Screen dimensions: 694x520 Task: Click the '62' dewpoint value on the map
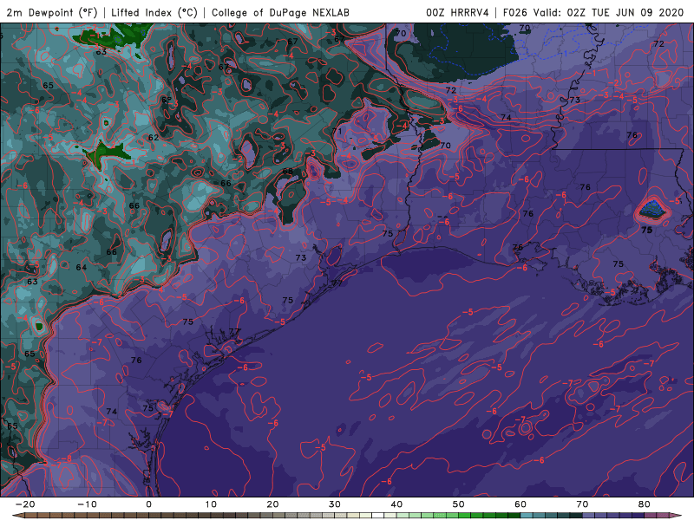154,138
